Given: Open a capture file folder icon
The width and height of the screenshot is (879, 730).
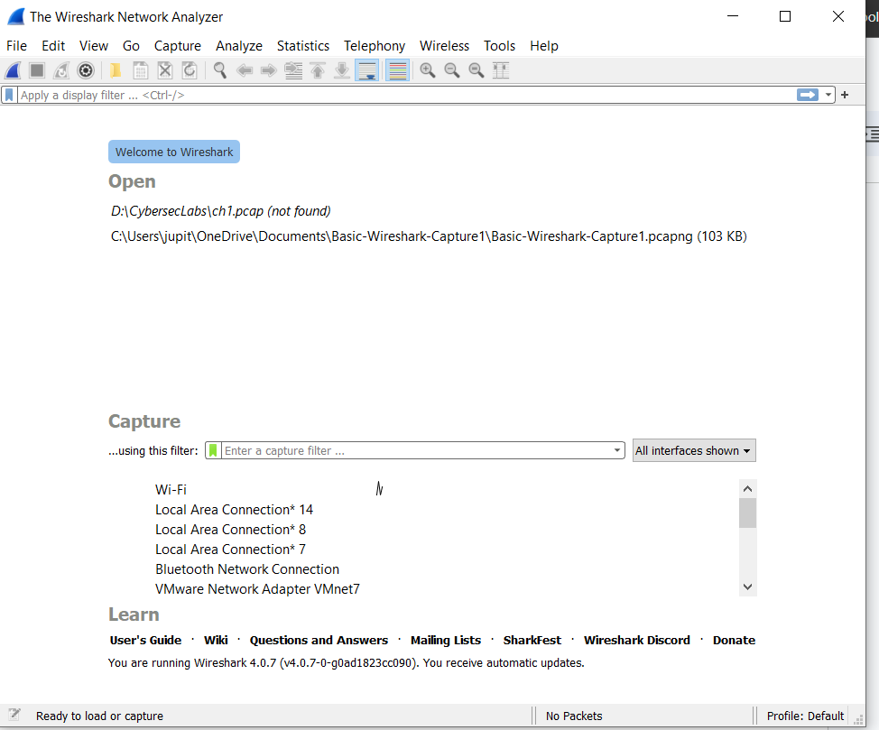Looking at the screenshot, I should pyautogui.click(x=116, y=70).
